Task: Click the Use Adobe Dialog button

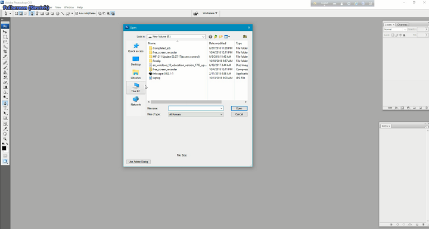Action: coord(138,162)
